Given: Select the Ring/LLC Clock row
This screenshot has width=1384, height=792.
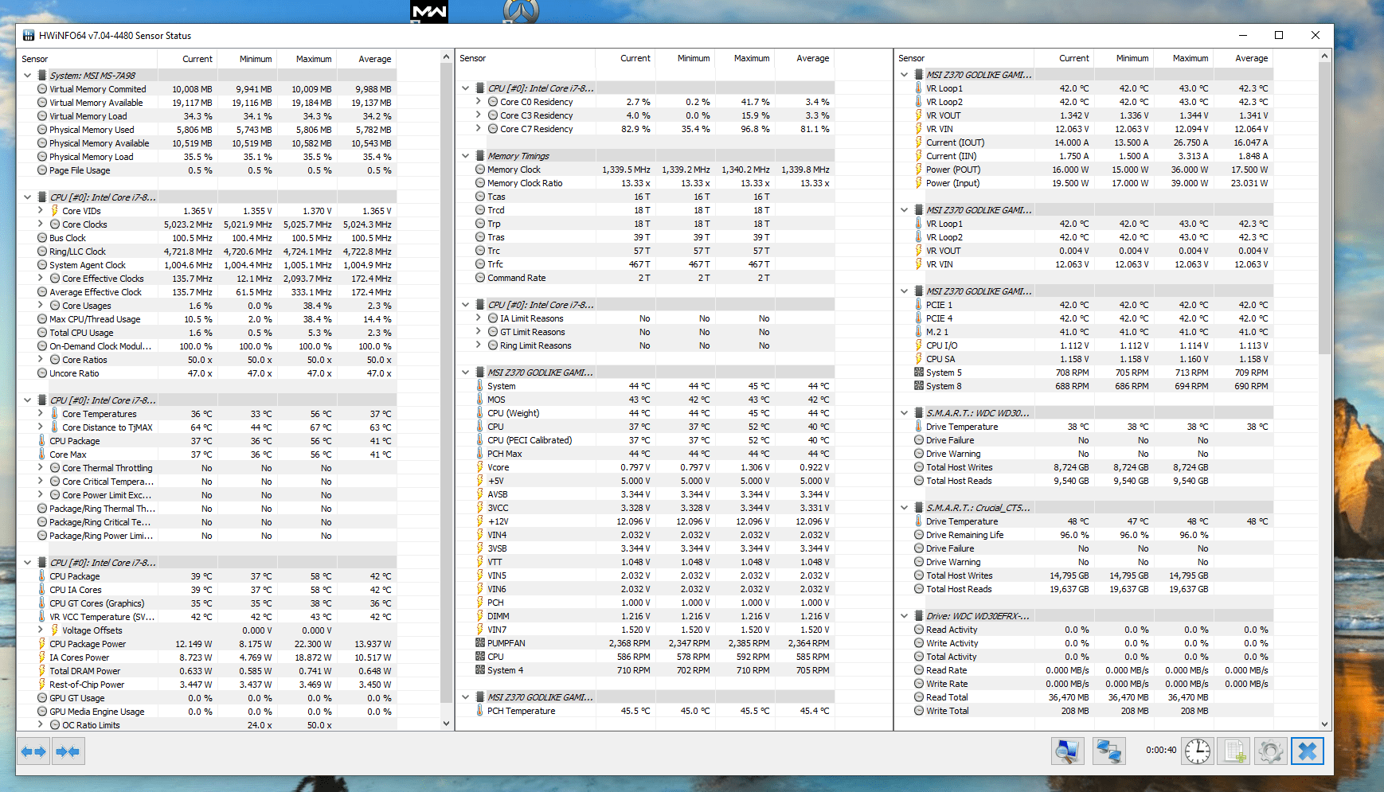Looking at the screenshot, I should [207, 252].
